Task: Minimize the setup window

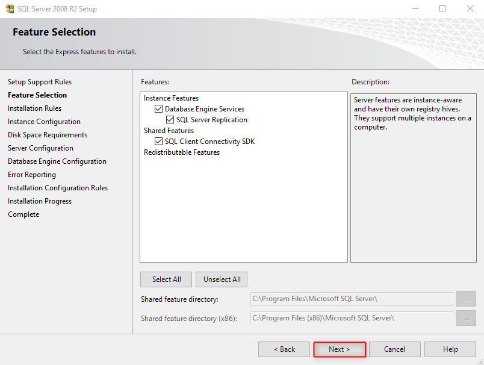Action: coord(415,8)
